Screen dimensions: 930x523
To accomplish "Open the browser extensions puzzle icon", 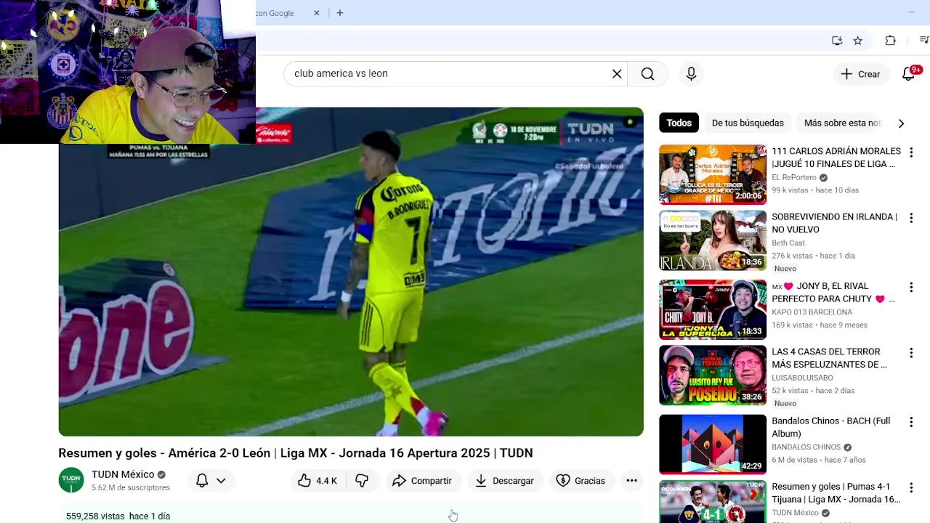I will pyautogui.click(x=890, y=41).
